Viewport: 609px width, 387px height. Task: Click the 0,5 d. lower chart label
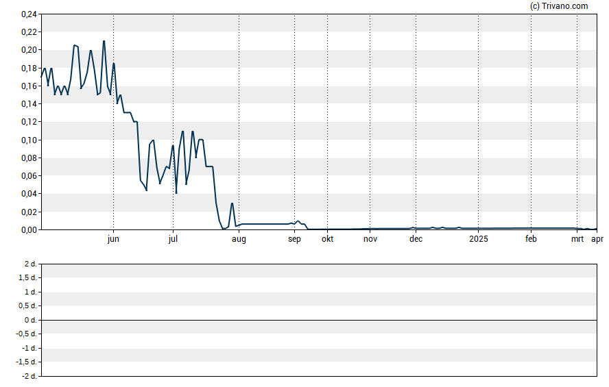pos(27,306)
